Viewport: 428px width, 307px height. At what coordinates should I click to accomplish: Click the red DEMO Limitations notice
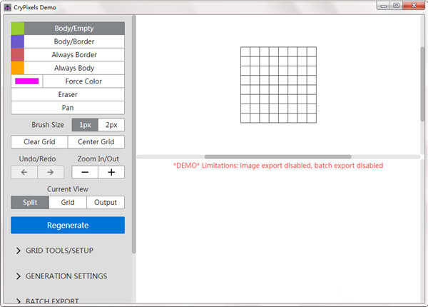(278, 166)
